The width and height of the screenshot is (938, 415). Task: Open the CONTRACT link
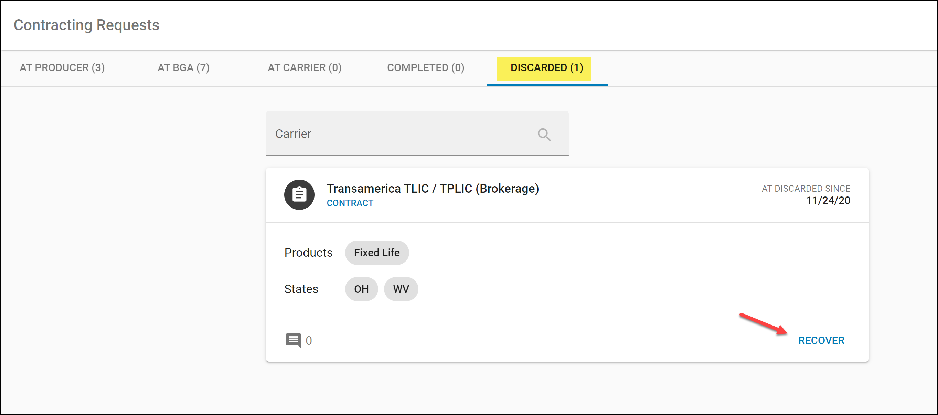click(x=350, y=203)
